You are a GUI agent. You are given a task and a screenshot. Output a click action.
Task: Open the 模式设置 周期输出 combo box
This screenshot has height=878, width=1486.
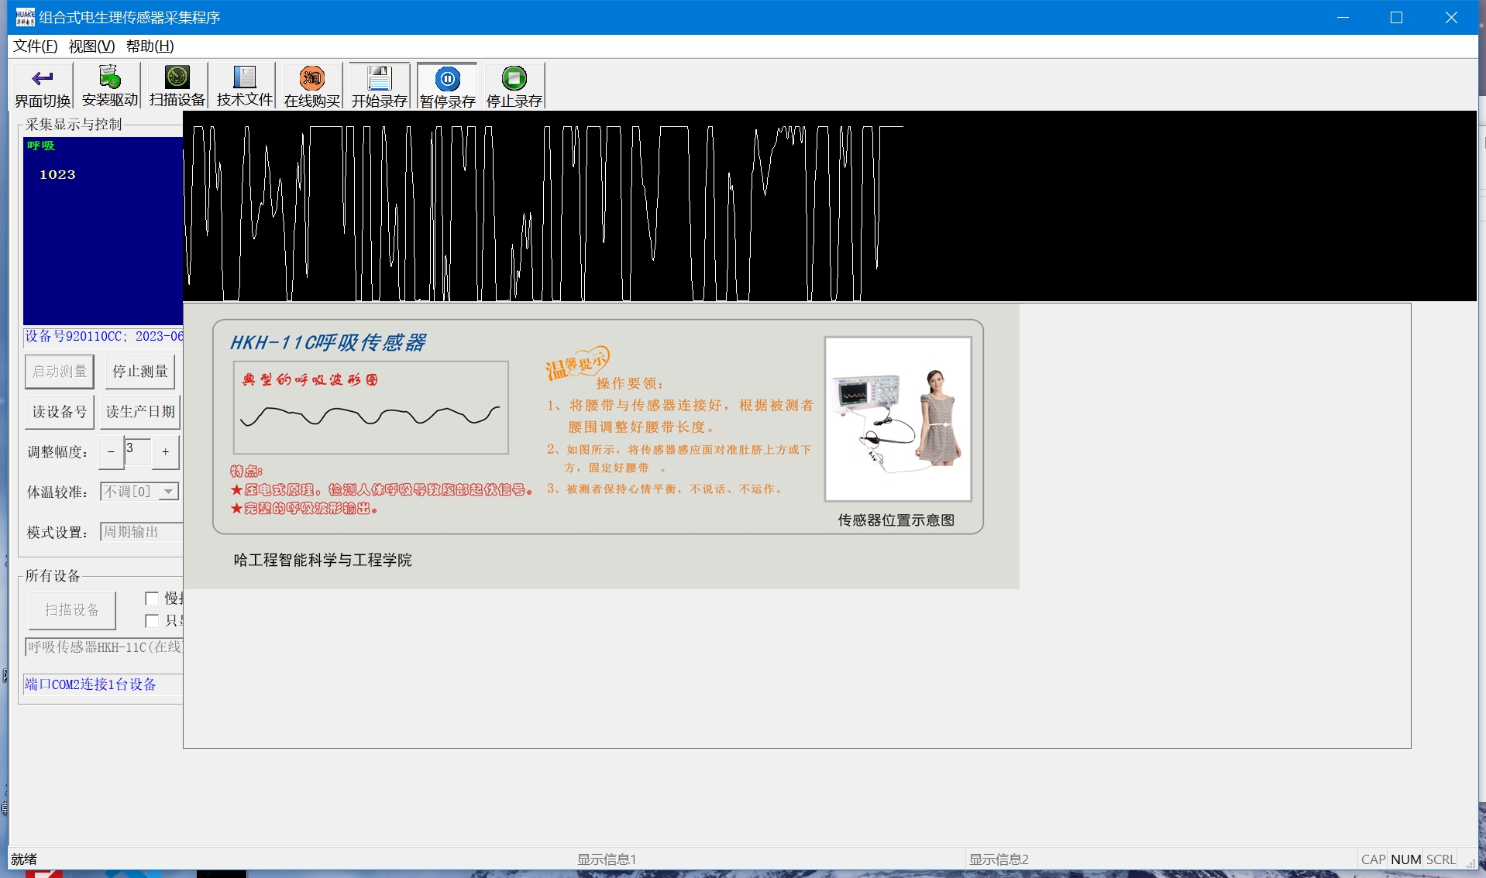[x=141, y=532]
